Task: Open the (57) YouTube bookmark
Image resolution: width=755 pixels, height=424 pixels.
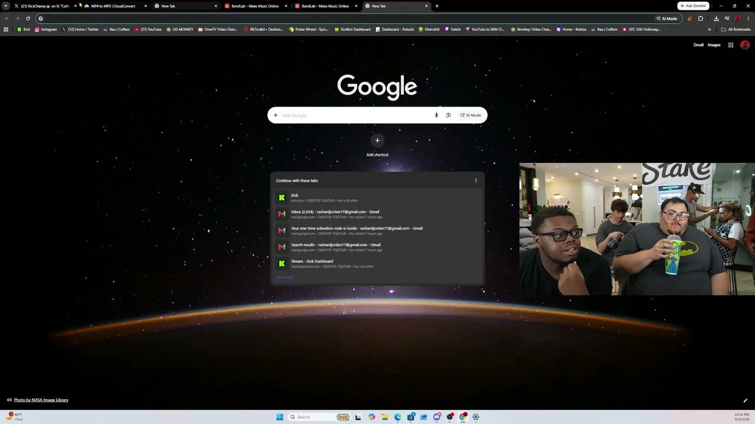Action: (148, 29)
